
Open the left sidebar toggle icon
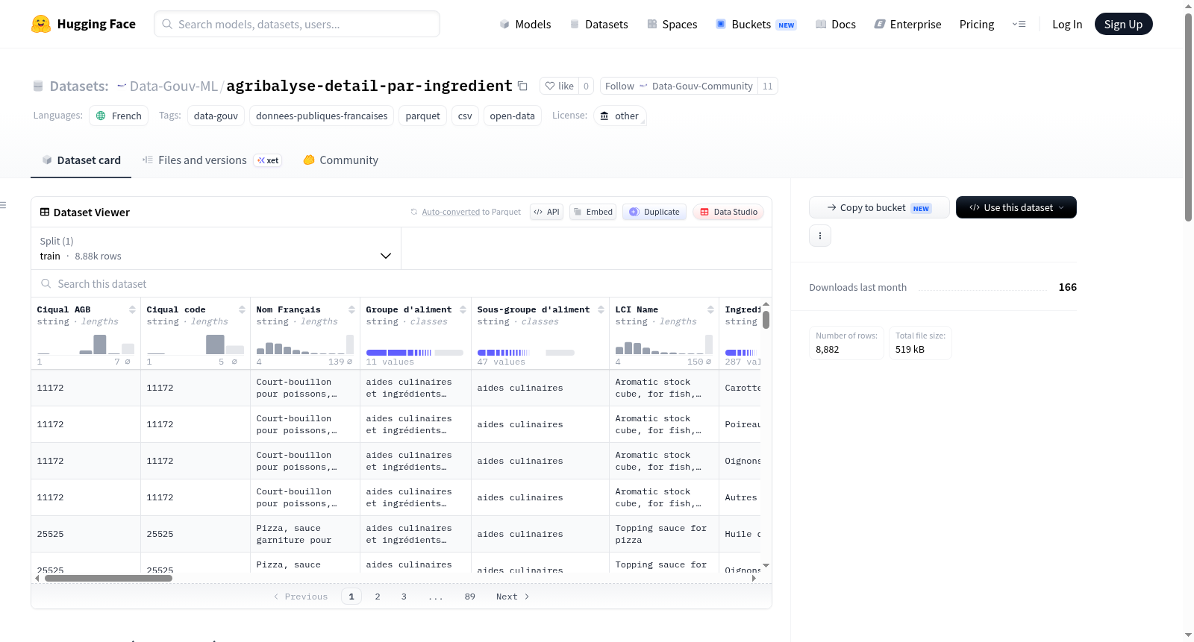(x=3, y=205)
